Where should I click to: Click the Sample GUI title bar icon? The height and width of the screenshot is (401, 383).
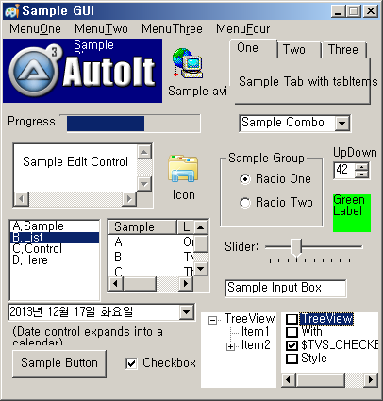click(11, 11)
